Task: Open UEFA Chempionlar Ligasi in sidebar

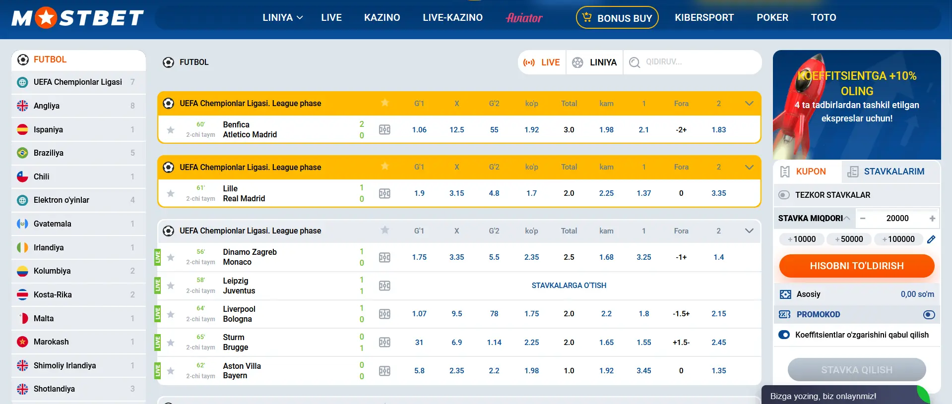Action: pos(78,82)
